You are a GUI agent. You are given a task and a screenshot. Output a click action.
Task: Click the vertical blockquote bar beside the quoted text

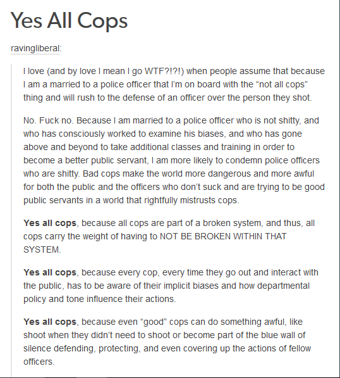(11, 220)
